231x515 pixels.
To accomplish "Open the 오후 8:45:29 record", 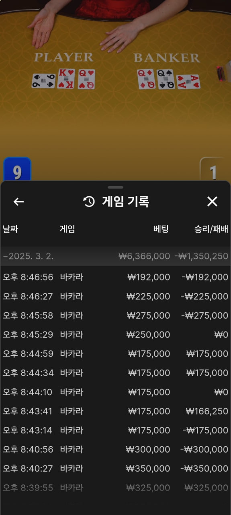I will point(116,335).
